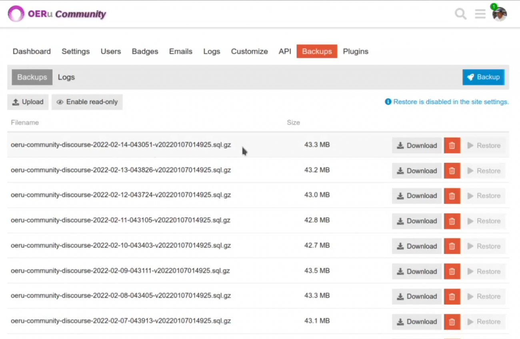The height and width of the screenshot is (339, 520).
Task: Delete the 2022-02-09 backup via trash icon
Action: click(452, 271)
